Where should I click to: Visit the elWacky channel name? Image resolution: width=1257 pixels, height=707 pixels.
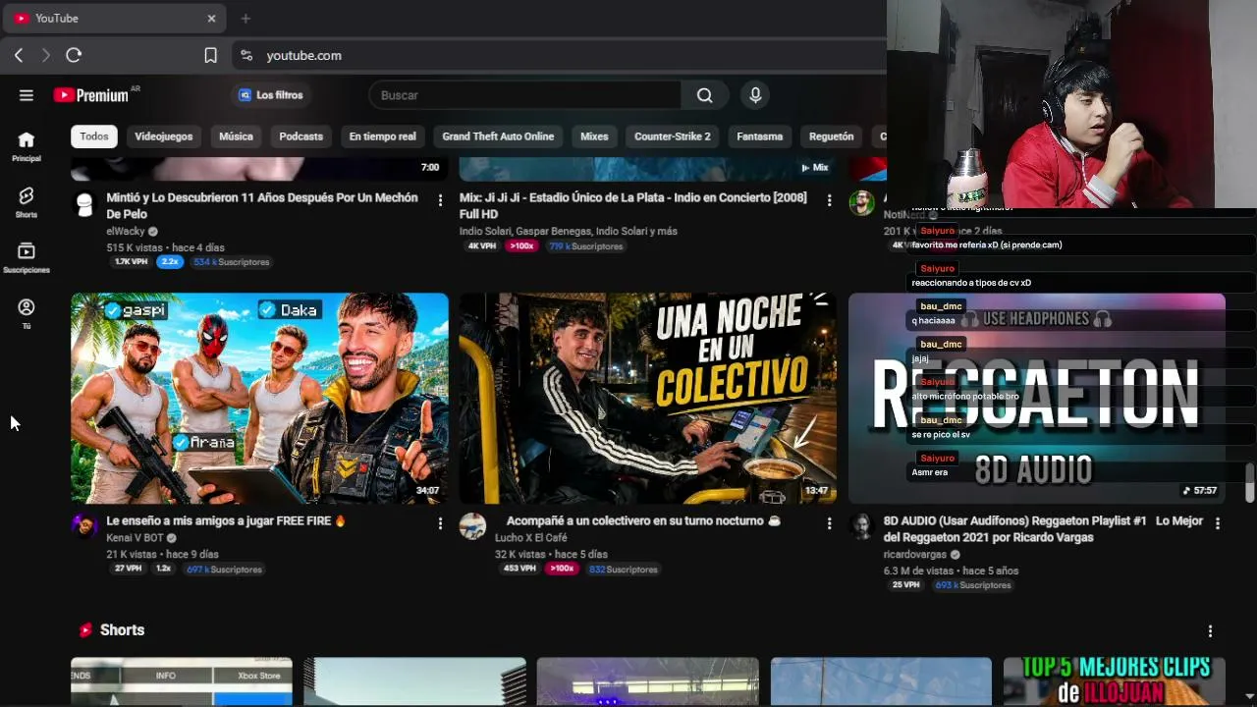(x=126, y=231)
